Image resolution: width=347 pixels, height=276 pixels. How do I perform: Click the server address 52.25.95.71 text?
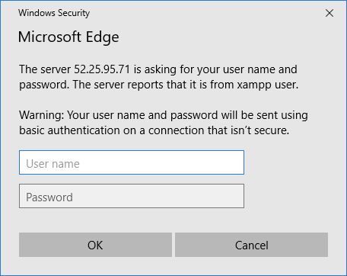[x=102, y=69]
